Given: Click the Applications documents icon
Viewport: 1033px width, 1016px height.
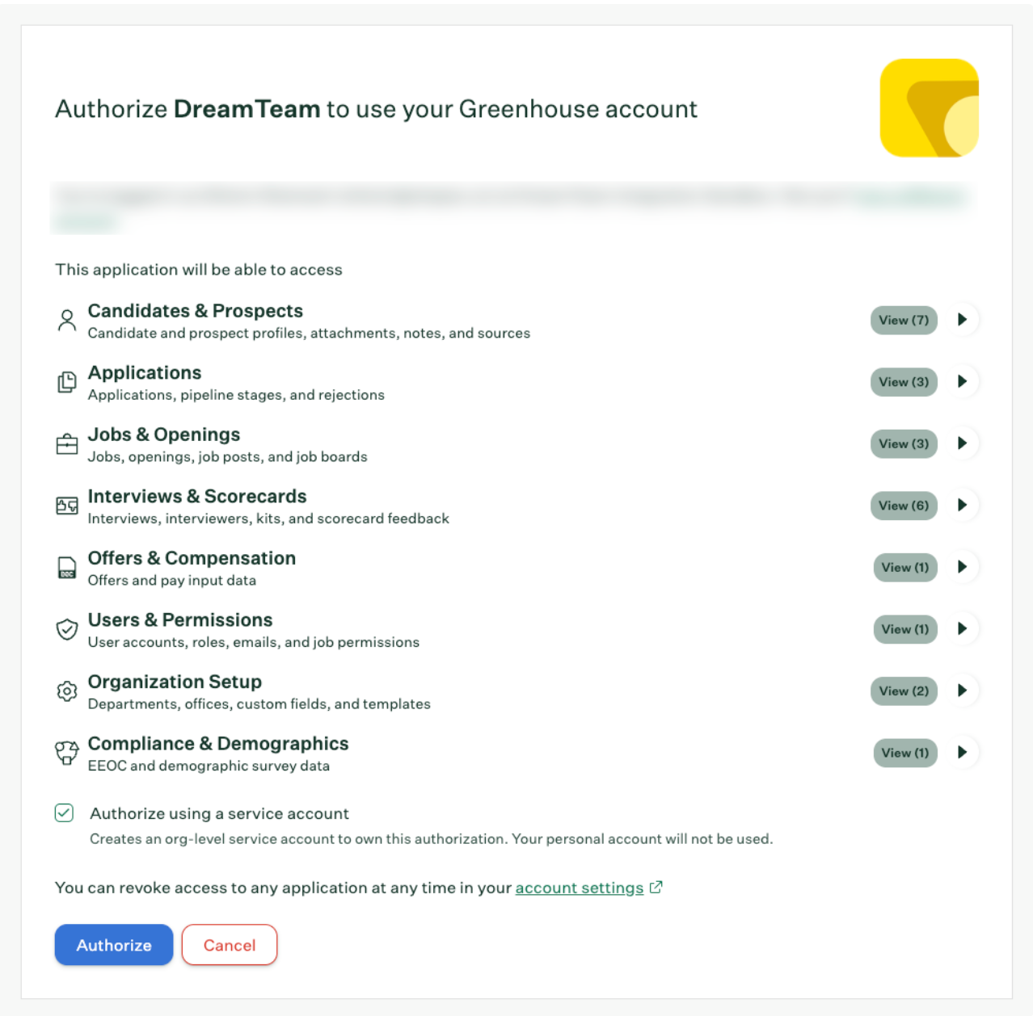Looking at the screenshot, I should (x=67, y=382).
